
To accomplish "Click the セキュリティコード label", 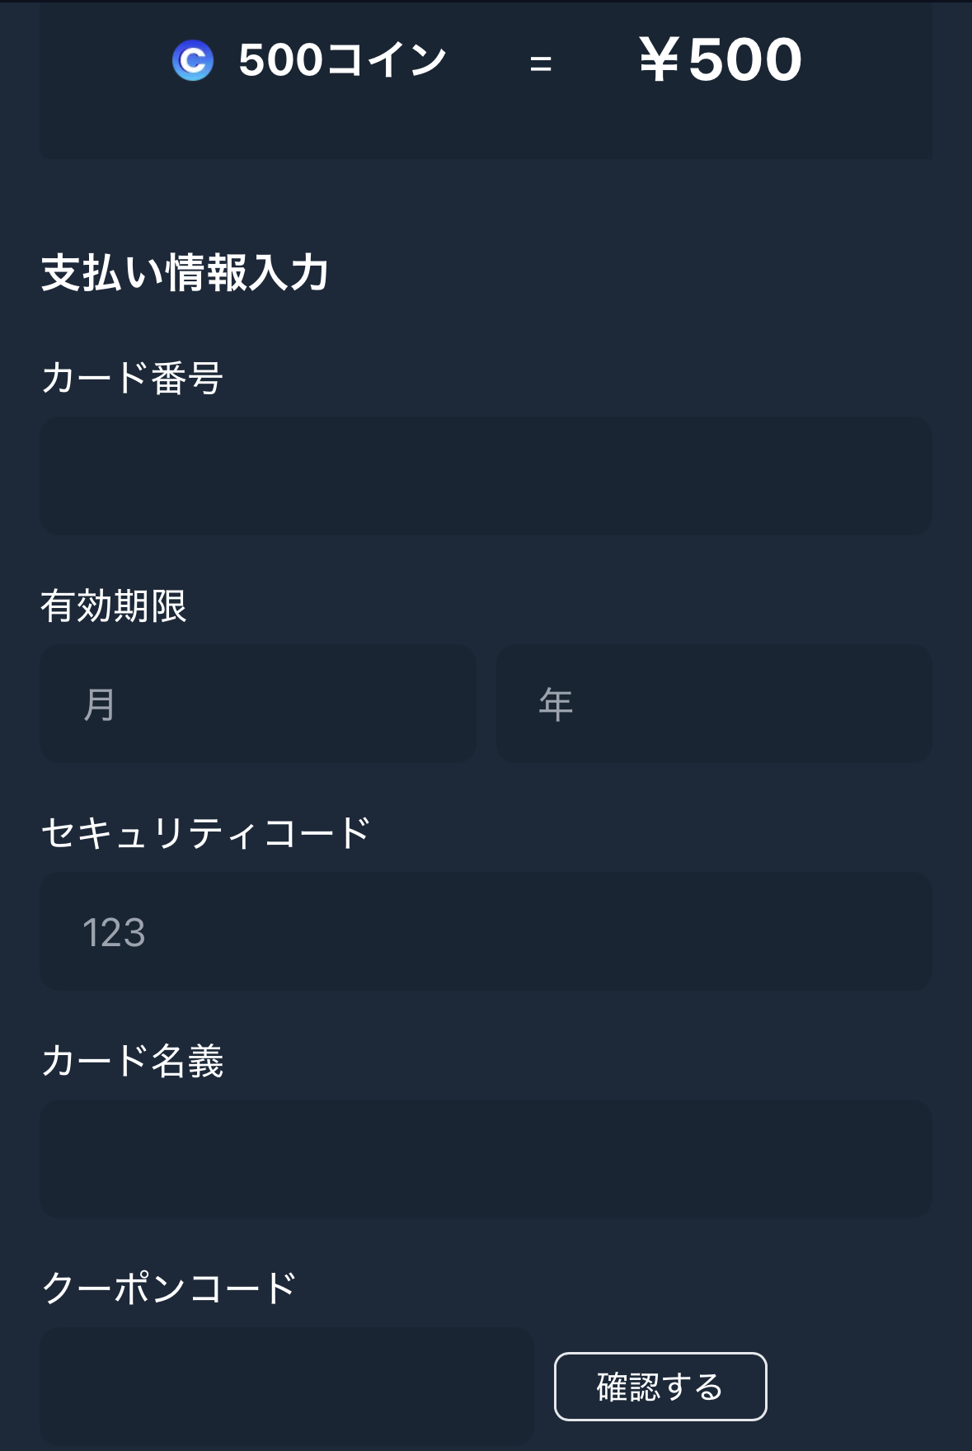I will [205, 833].
